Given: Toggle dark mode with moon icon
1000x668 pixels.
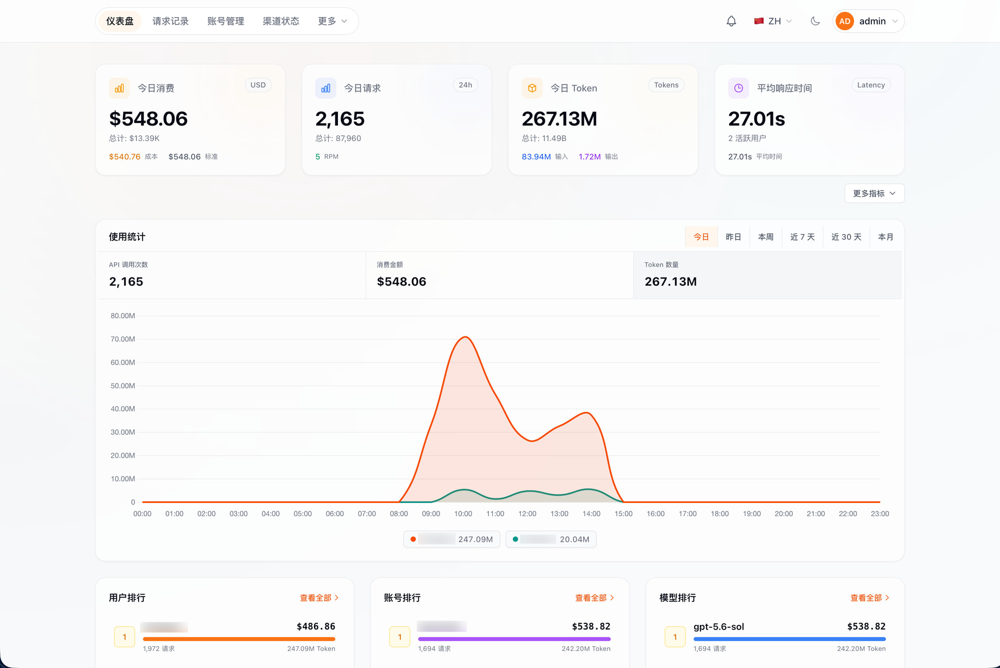Looking at the screenshot, I should pyautogui.click(x=815, y=21).
